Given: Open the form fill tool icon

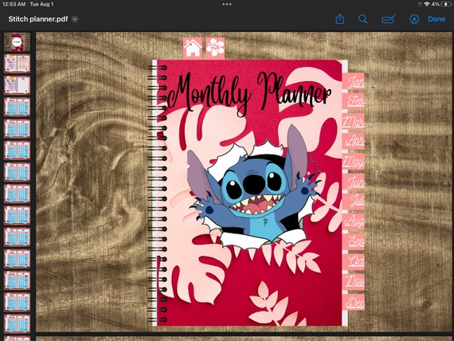Looking at the screenshot, I should (x=388, y=19).
